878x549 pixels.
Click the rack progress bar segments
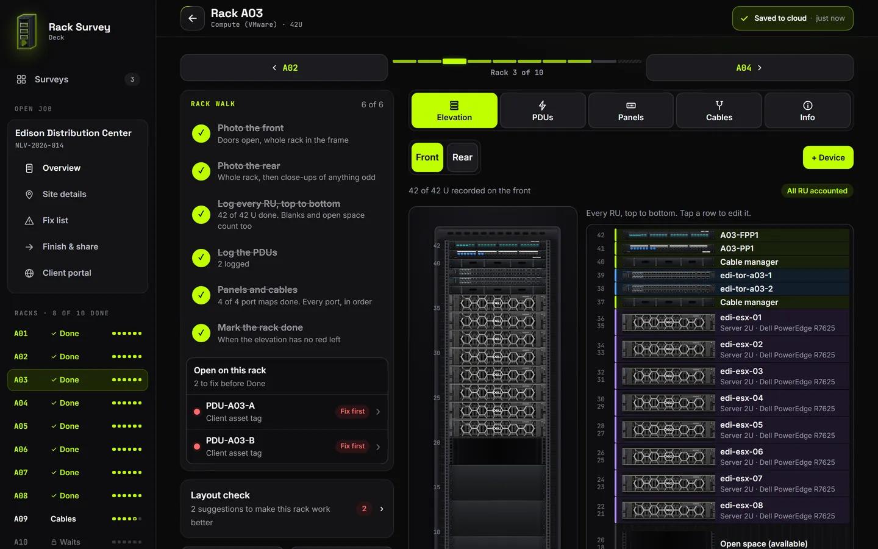[517, 61]
